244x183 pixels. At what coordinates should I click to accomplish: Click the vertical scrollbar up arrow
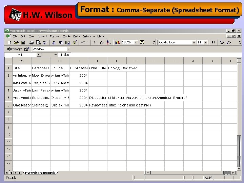[239, 61]
